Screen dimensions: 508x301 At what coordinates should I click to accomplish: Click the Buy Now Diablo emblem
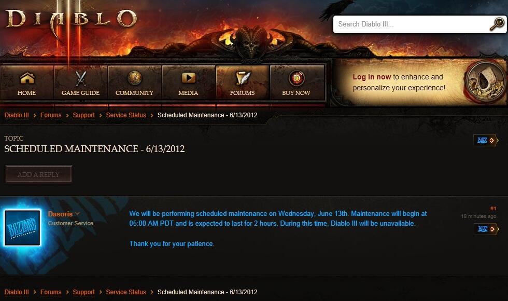pyautogui.click(x=296, y=78)
